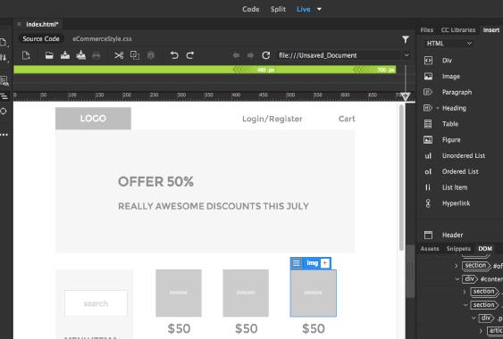Click the open folder icon in toolbar
The height and width of the screenshot is (339, 503).
[x=49, y=55]
